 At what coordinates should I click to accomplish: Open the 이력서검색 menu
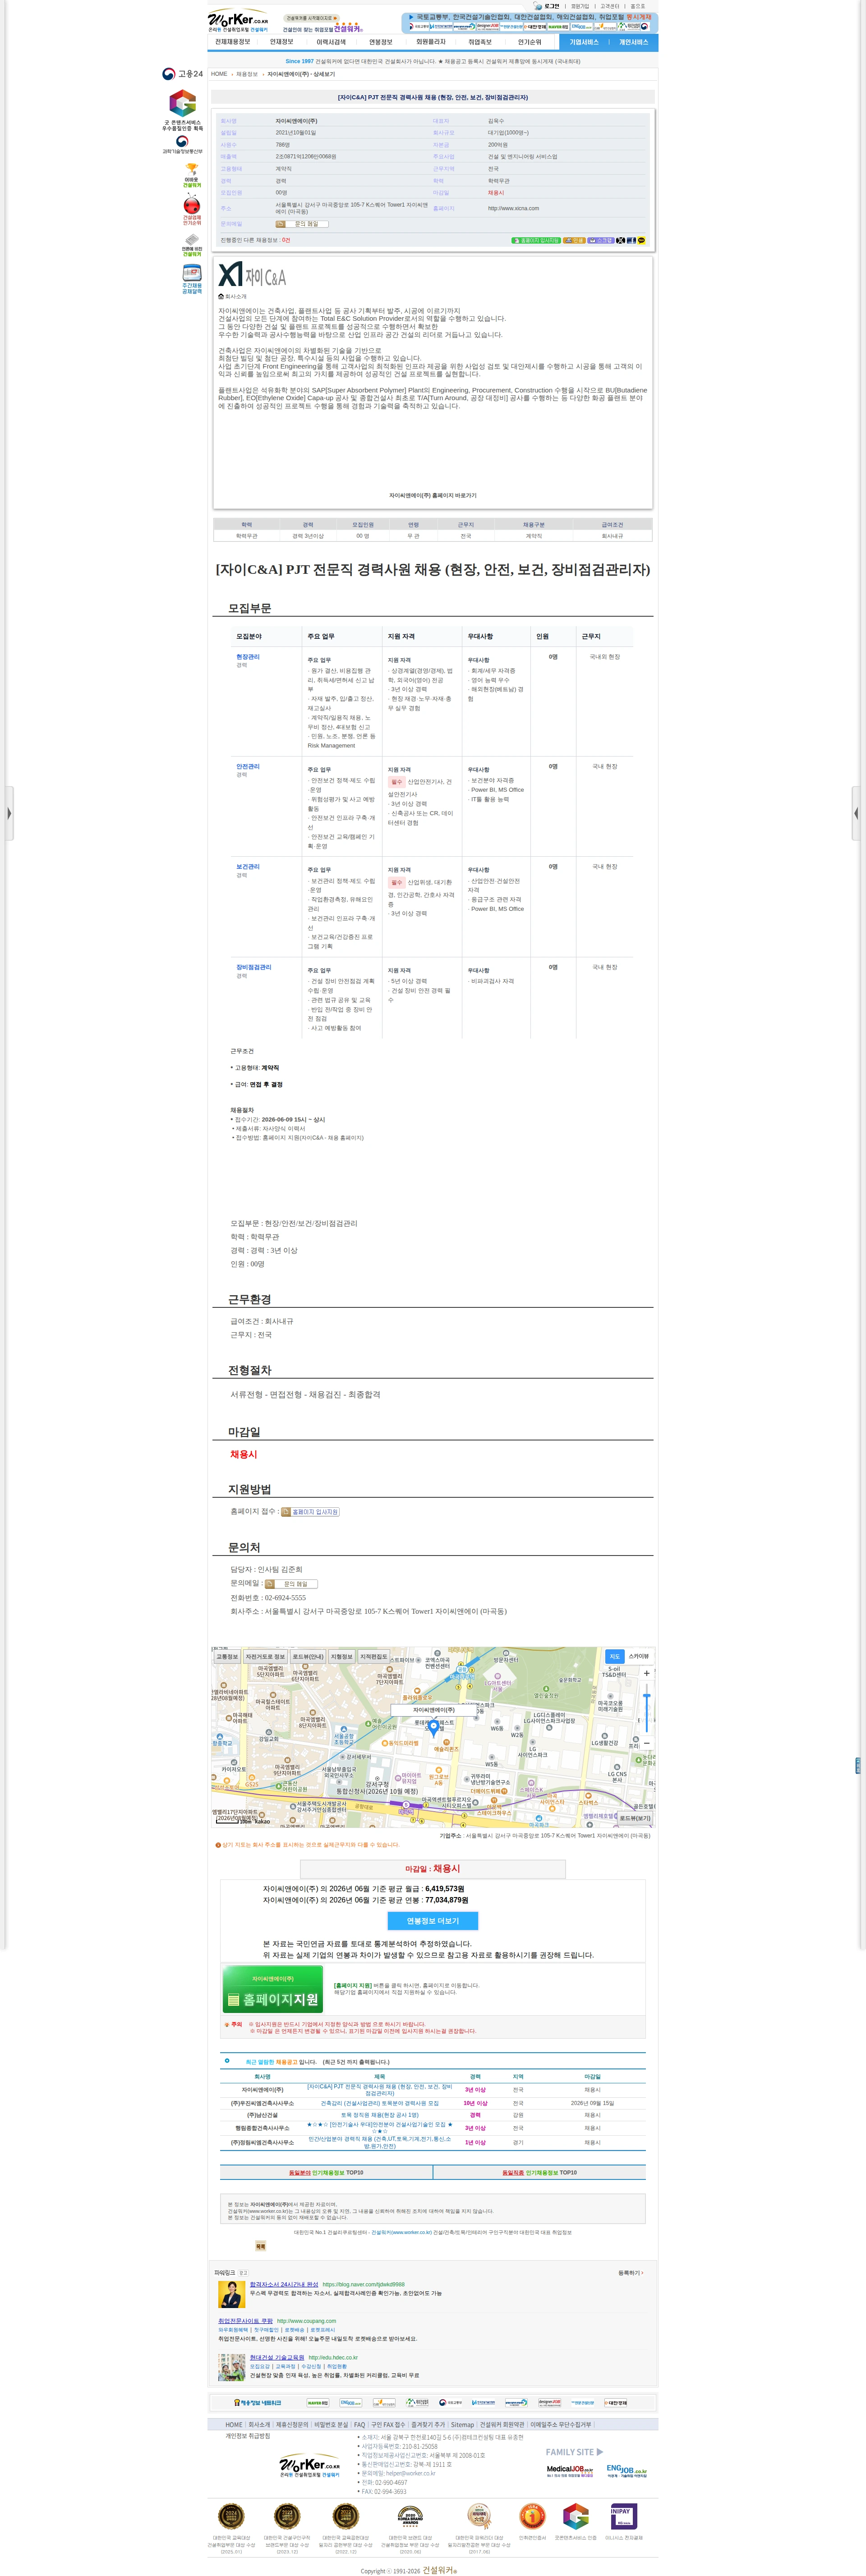(331, 42)
